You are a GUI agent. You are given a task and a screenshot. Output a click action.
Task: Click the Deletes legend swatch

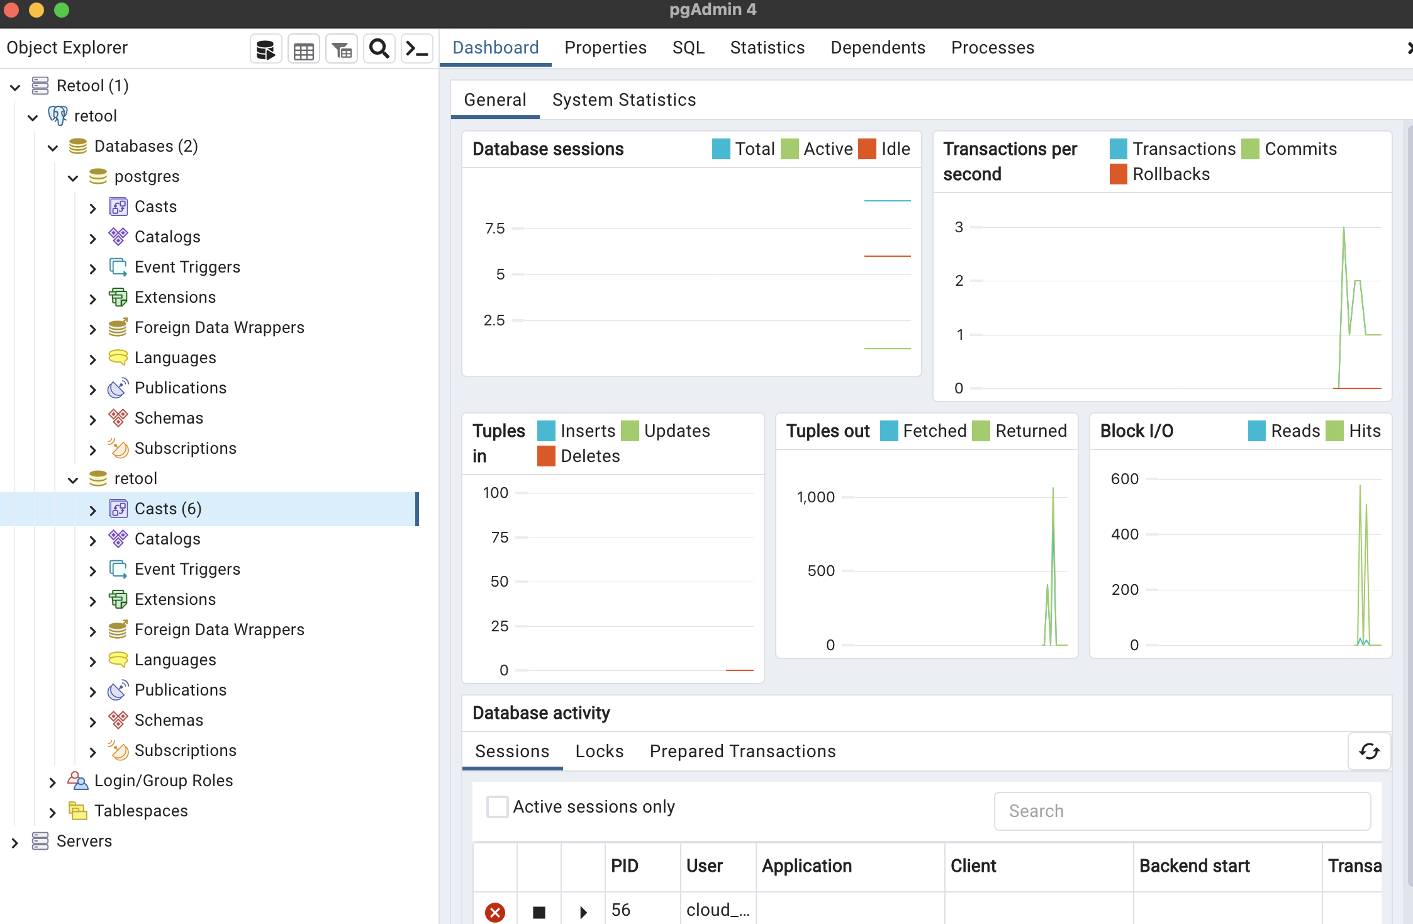(546, 456)
